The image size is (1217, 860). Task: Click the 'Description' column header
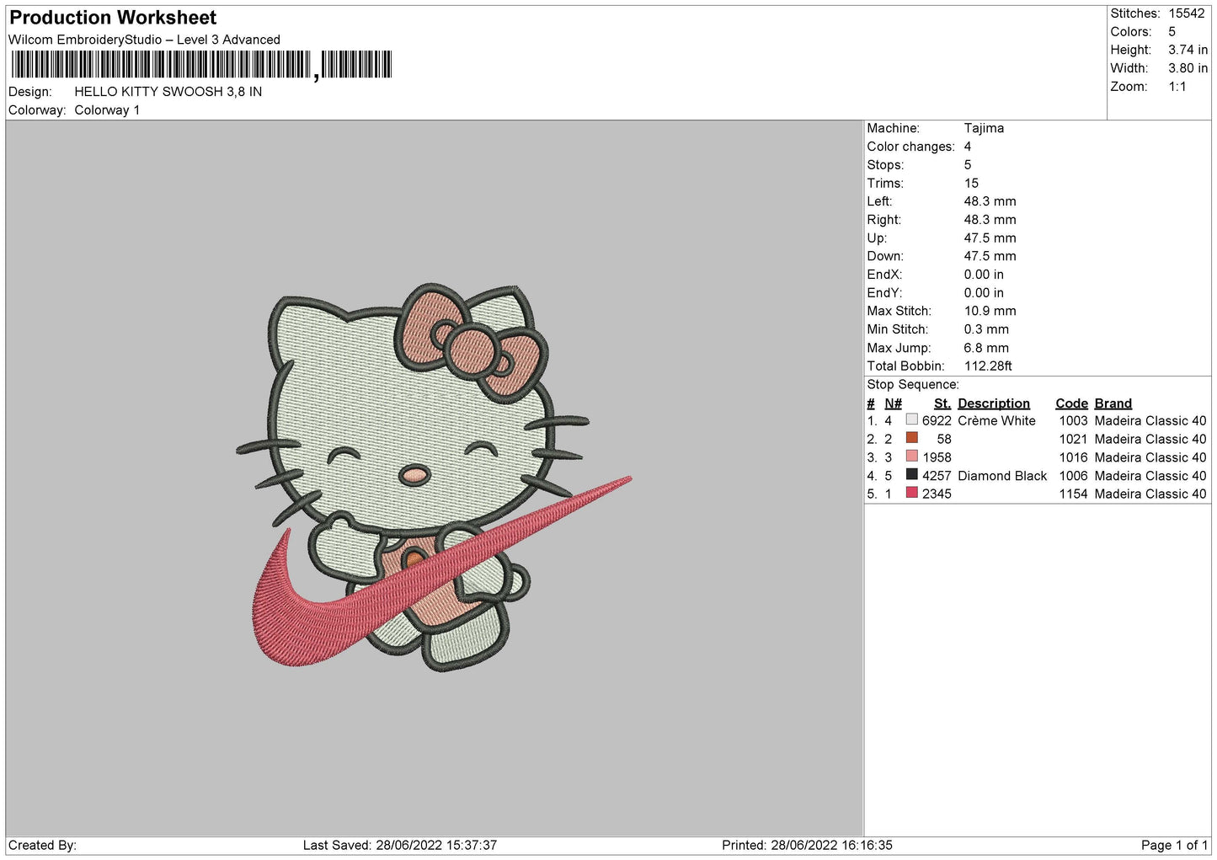coord(994,403)
